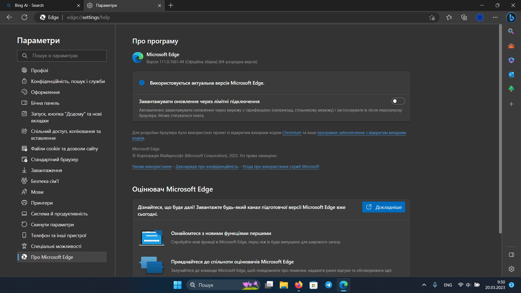
Task: Open the Microsoft 365 sidebar icon
Action: coord(511,60)
